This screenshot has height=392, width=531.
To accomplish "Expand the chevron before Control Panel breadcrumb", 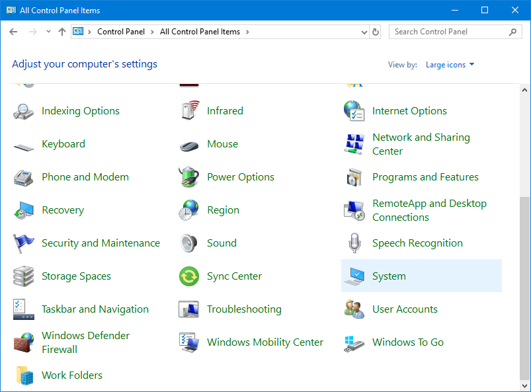I will click(90, 32).
